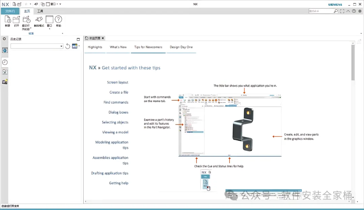This screenshot has width=364, height=210.
Task: Click the NX layout screenshot thumbnail
Action: tap(230, 125)
